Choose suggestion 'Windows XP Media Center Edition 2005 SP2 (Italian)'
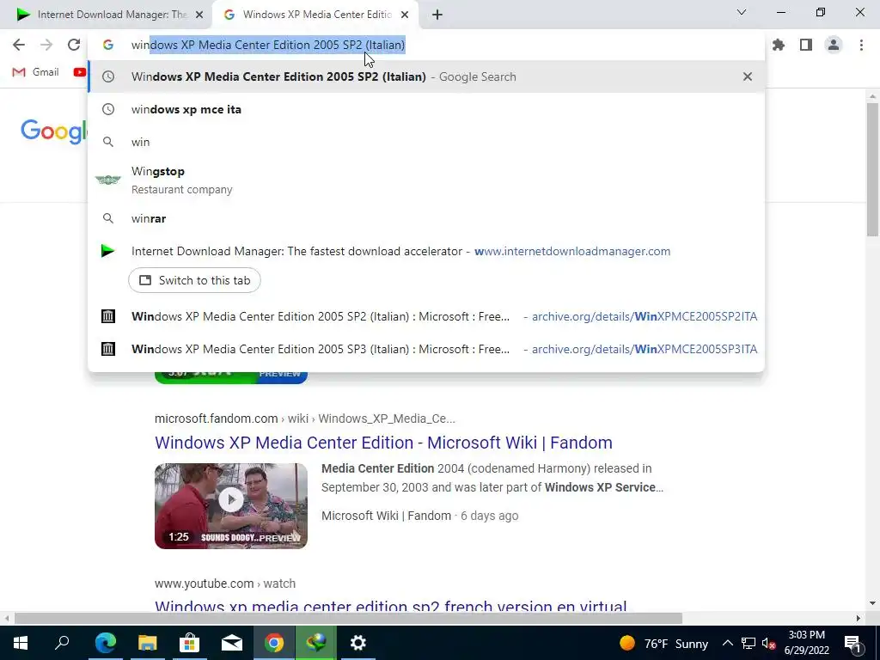The height and width of the screenshot is (660, 880). pos(426,76)
